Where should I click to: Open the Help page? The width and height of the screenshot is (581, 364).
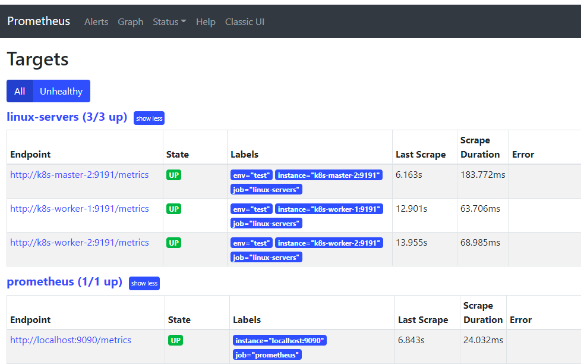point(206,22)
